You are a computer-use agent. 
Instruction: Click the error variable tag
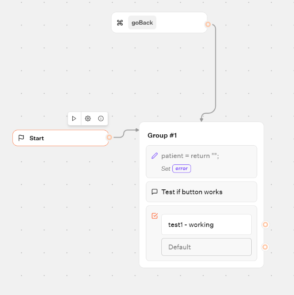click(x=182, y=168)
